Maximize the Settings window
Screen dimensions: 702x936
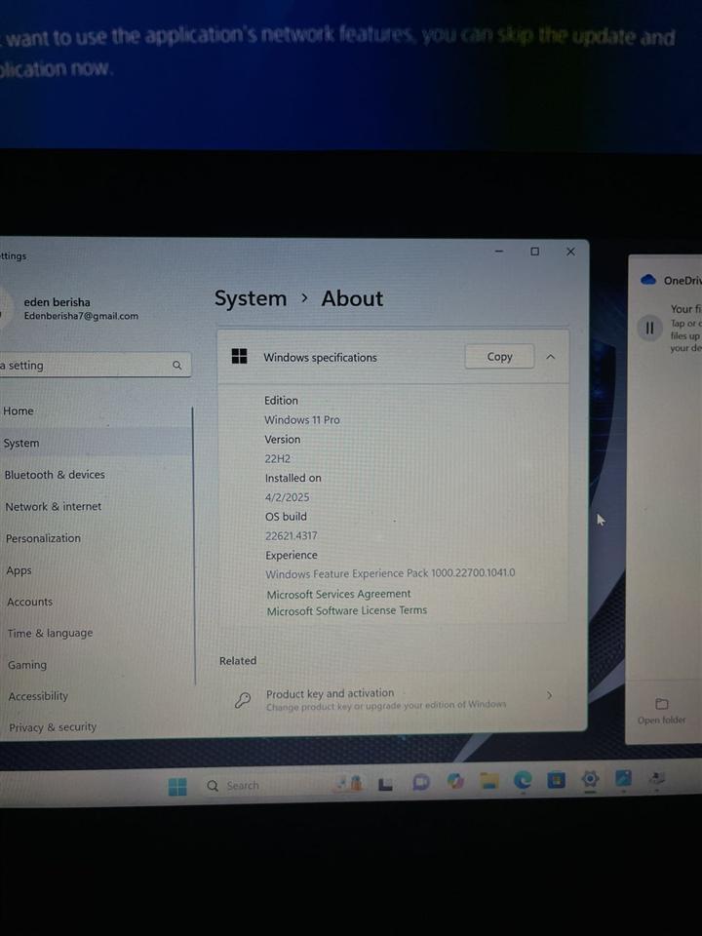535,252
